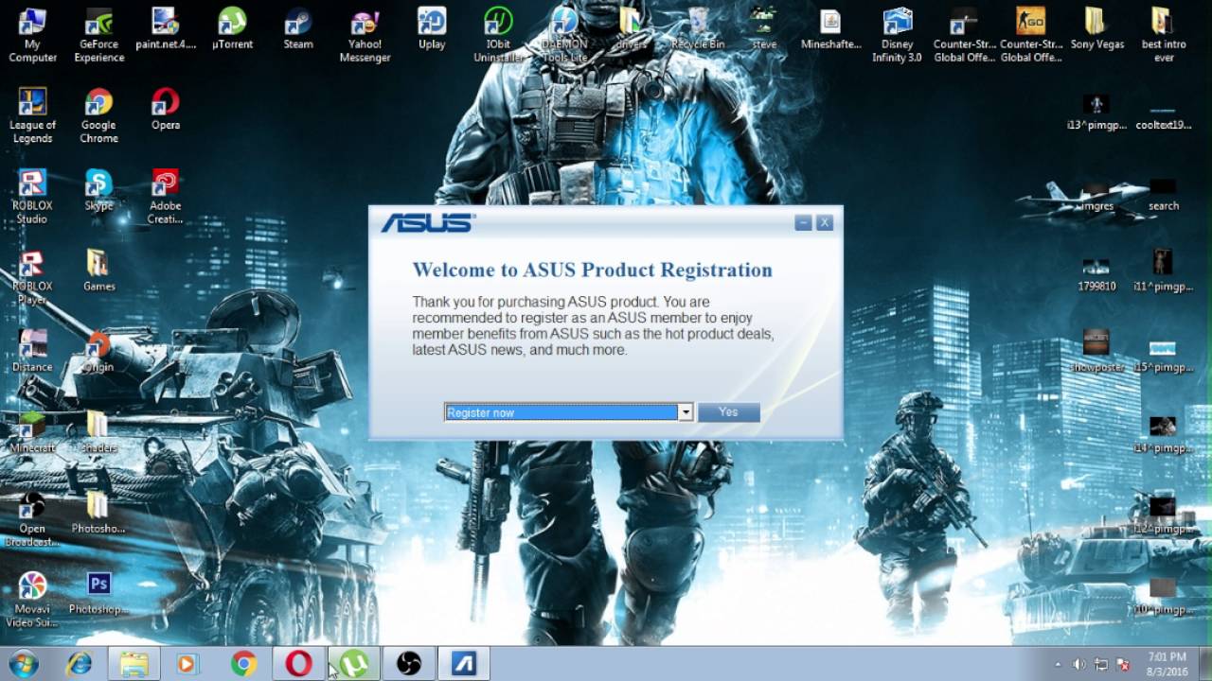Select the DAEMON Tools Lite desktop icon
The height and width of the screenshot is (681, 1212).
pos(564,35)
